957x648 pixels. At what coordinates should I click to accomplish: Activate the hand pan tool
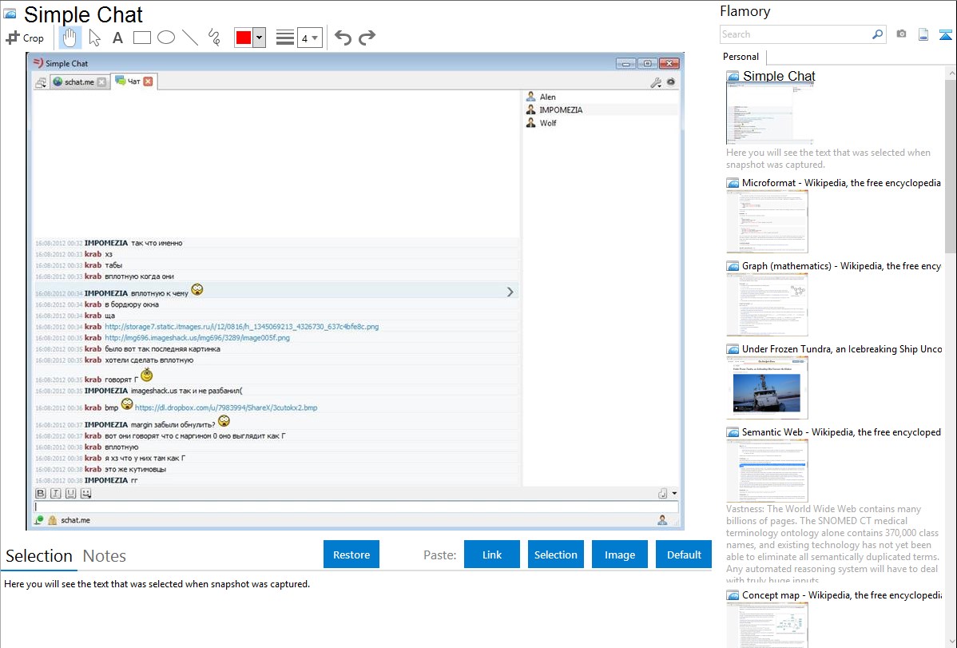click(69, 38)
